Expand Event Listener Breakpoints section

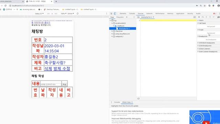pos(208,52)
